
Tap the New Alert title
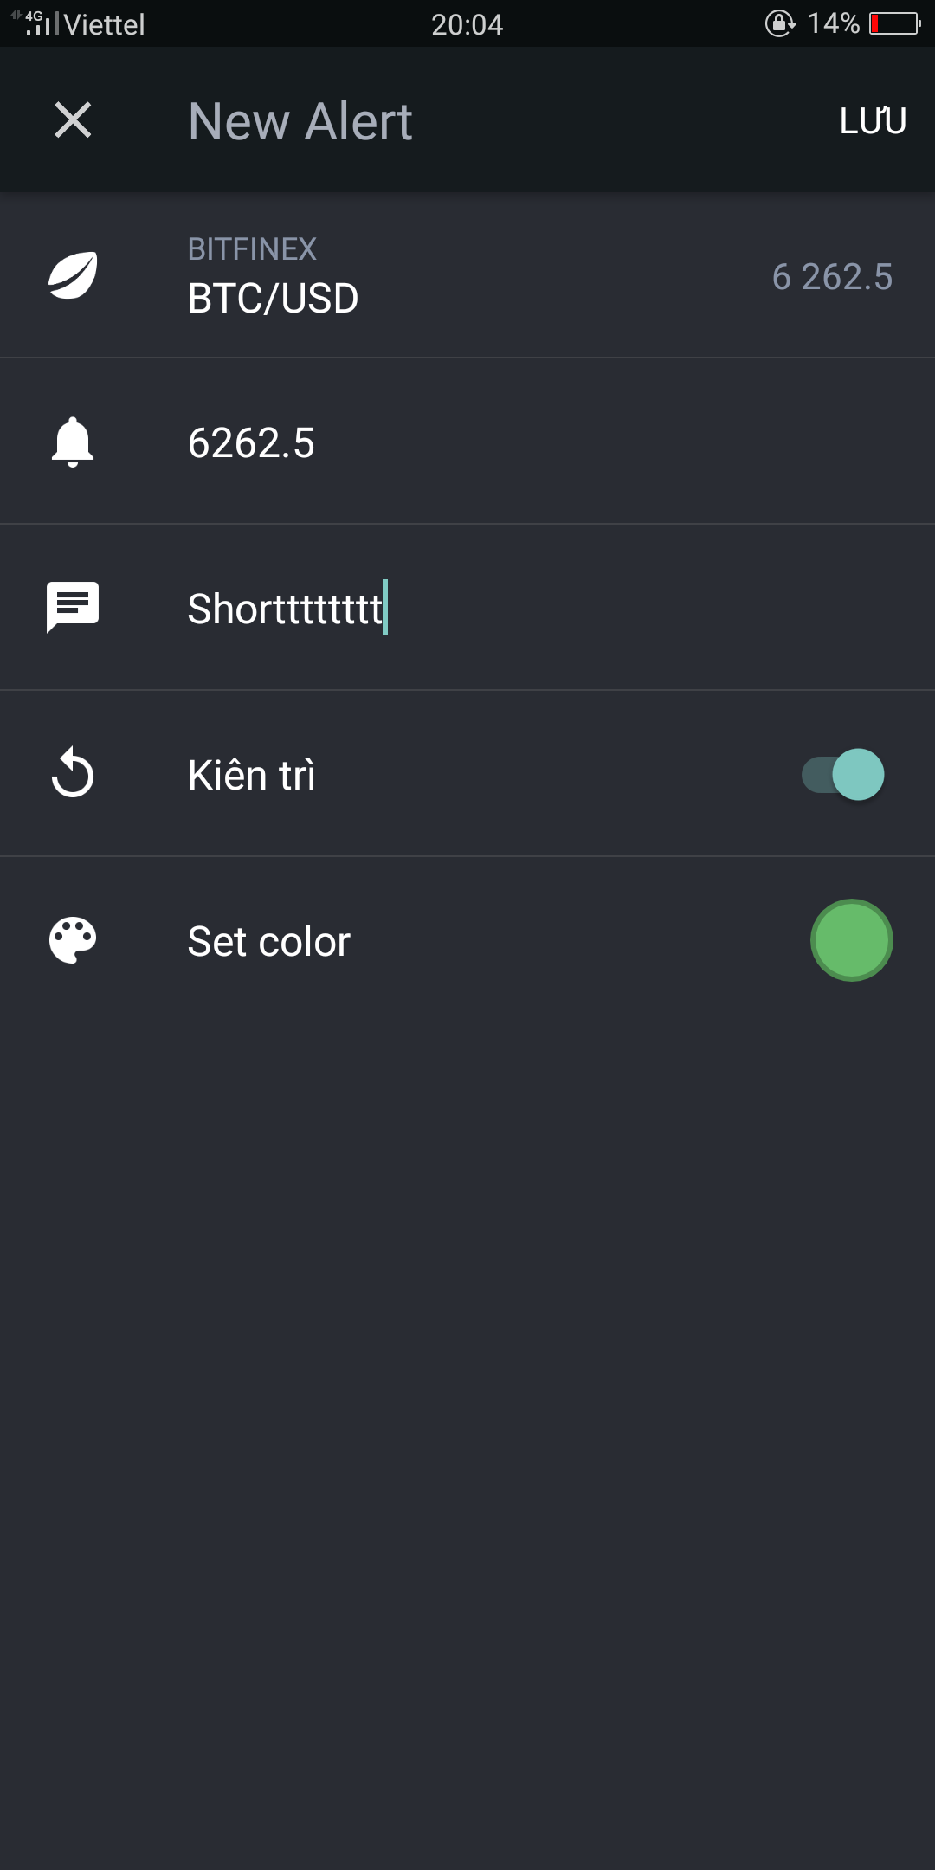[x=300, y=121]
